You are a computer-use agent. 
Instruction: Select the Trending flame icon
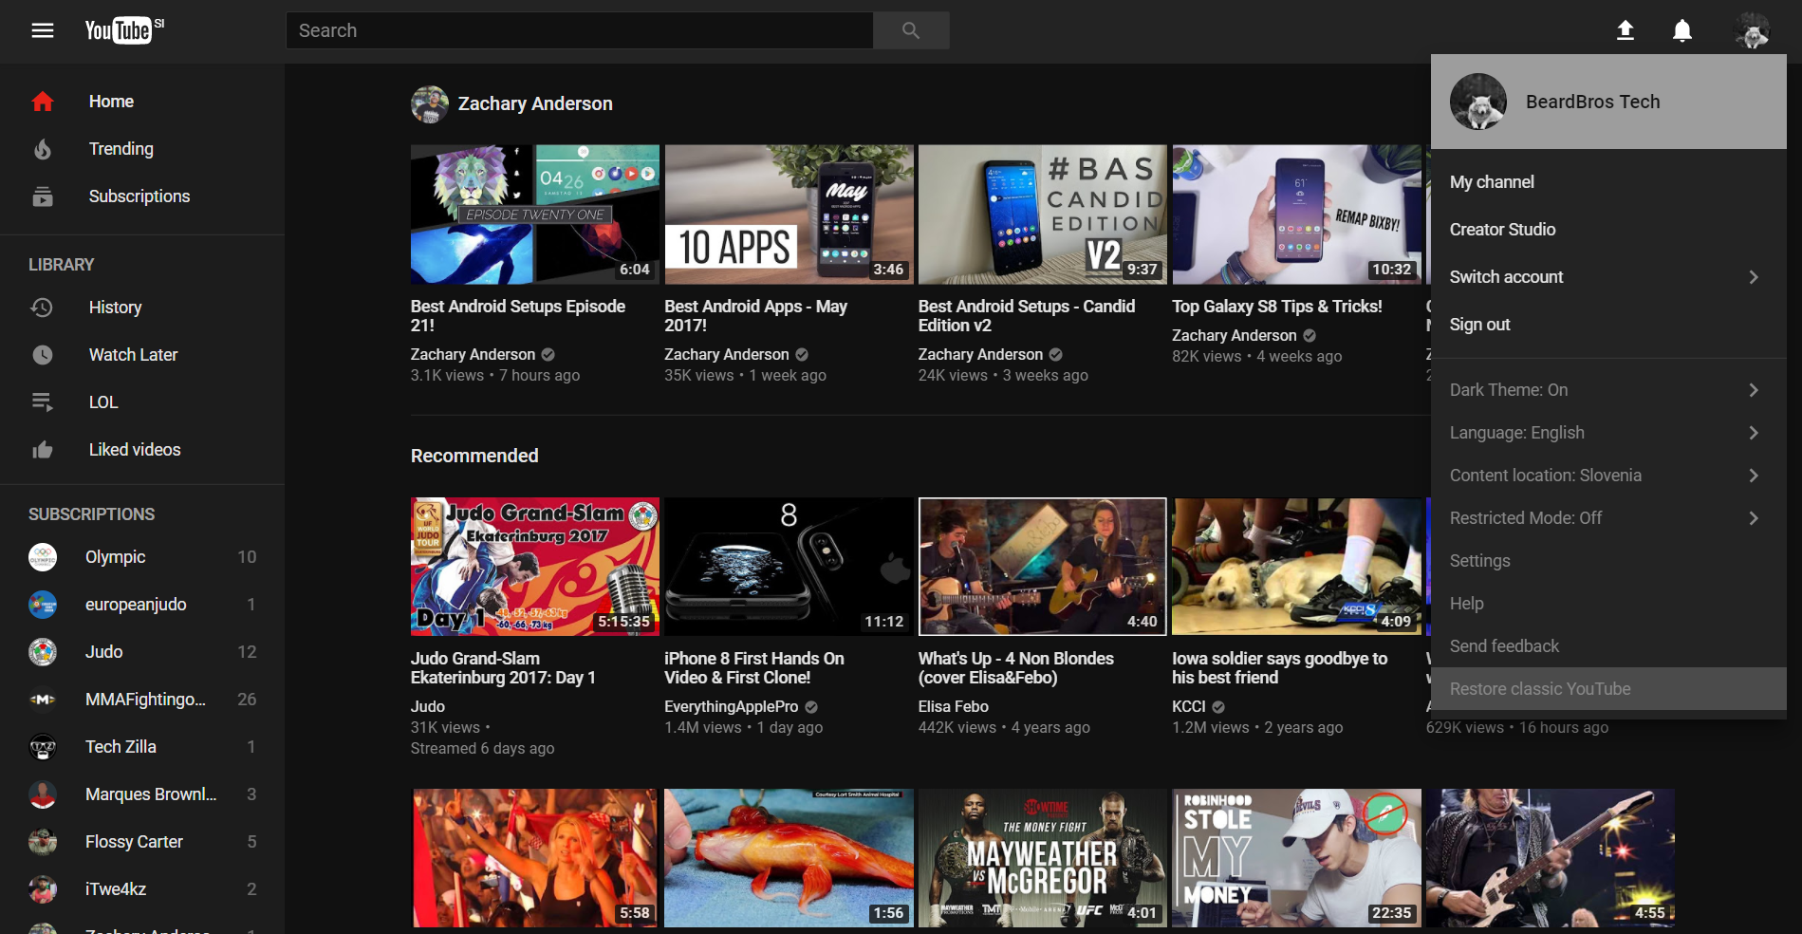click(43, 148)
